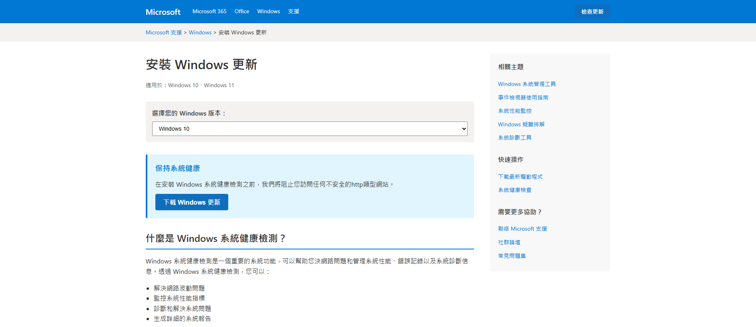Viewport: 756px width, 327px height.
Task: Click bullet item 生成詳細的系統報告
Action: pos(183,319)
